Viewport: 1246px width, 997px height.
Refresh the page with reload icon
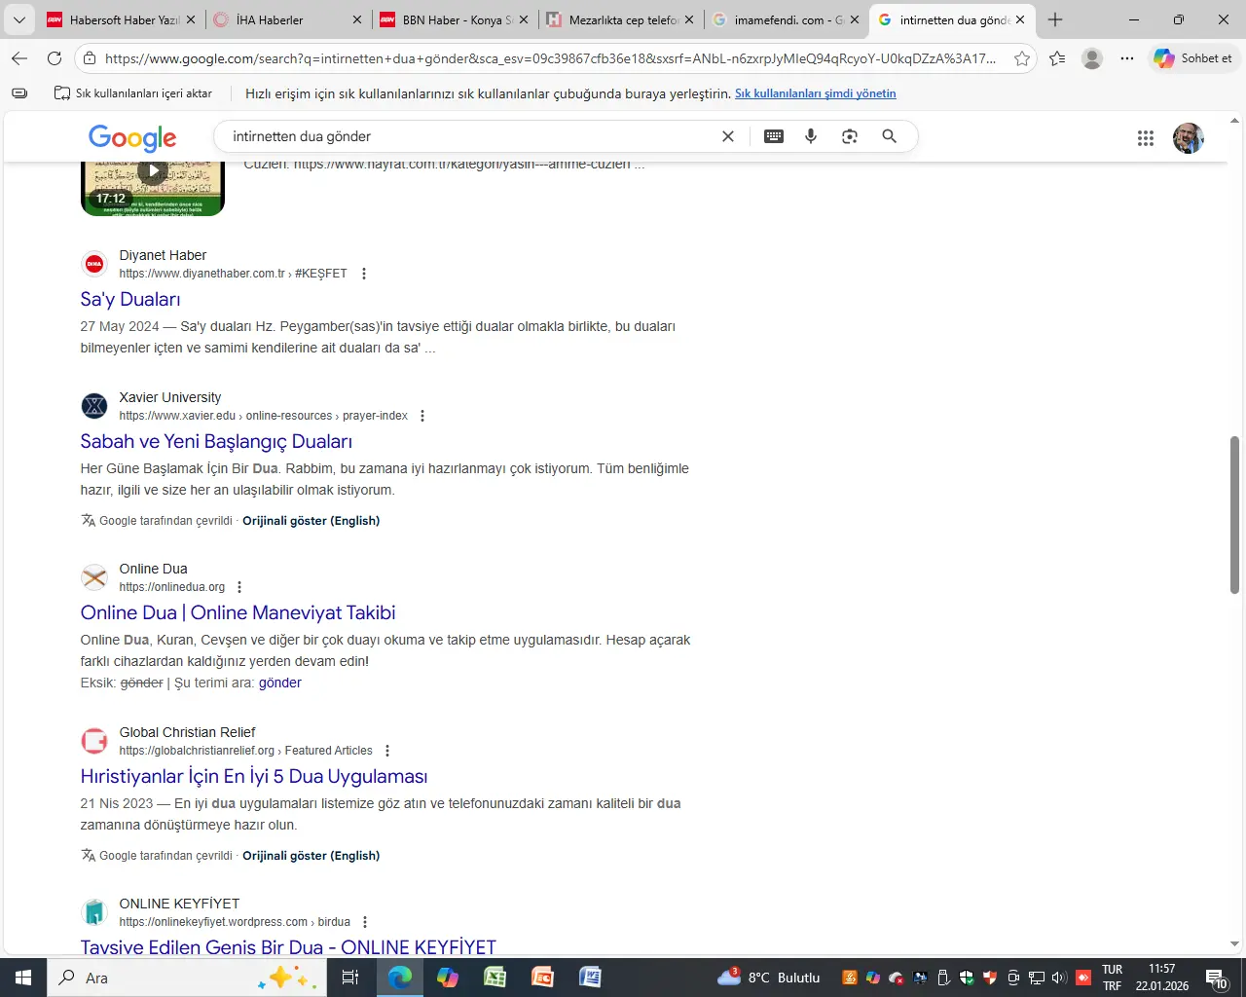tap(55, 58)
